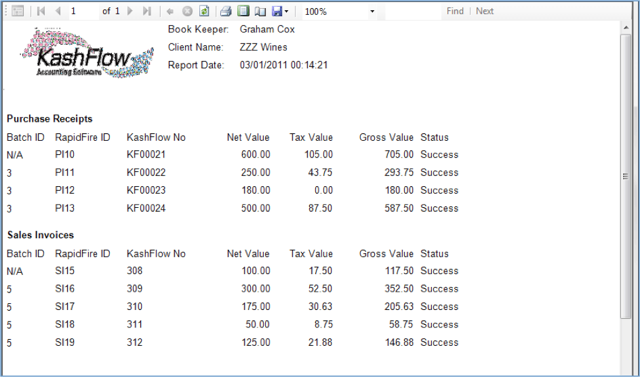Click the vertical scrollbar thumb

(626, 176)
